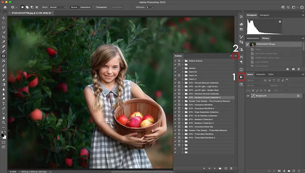Collapse Actions panel with double-arrow
The width and height of the screenshot is (305, 173).
231,56
